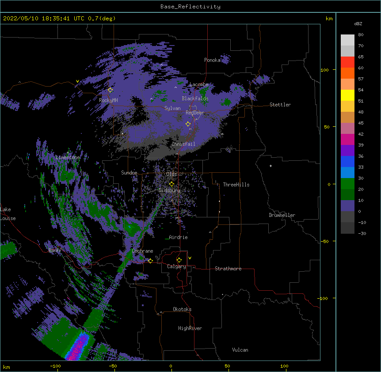Screen dimensions: 381x372
Task: Click the Vulcan label
Action: (x=240, y=350)
